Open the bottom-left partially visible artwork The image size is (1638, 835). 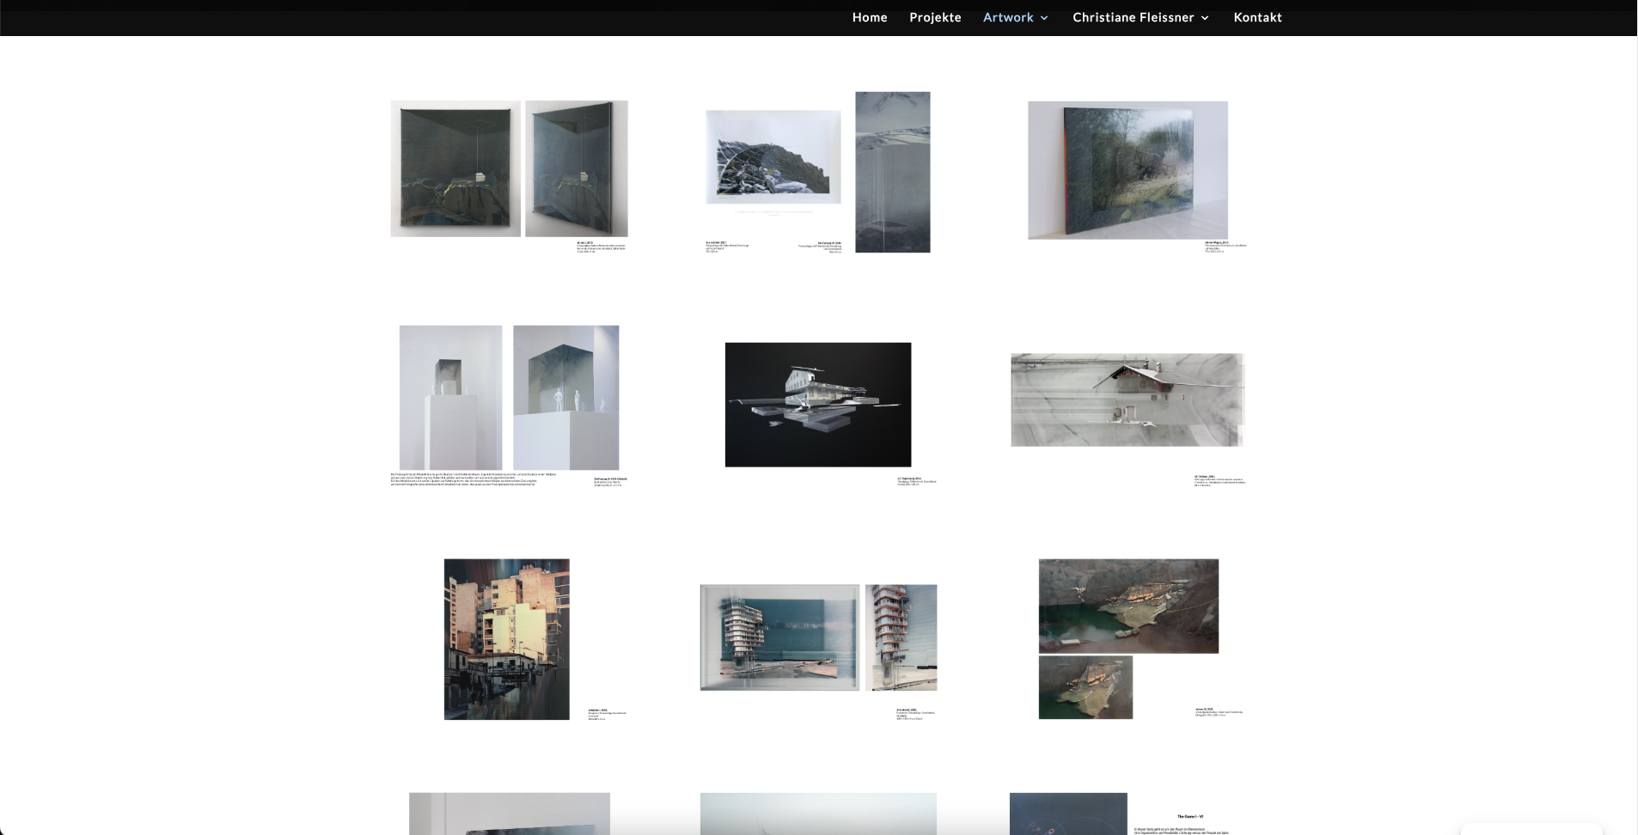point(509,814)
